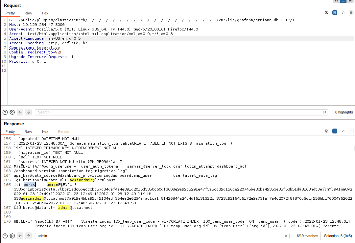Click the 'Selection: 5 (0x5)' status text

pyautogui.click(x=338, y=236)
